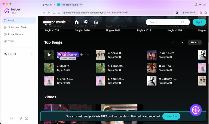
Task: Click Taylor Swift artist under Opalite
Action: click(x=63, y=70)
